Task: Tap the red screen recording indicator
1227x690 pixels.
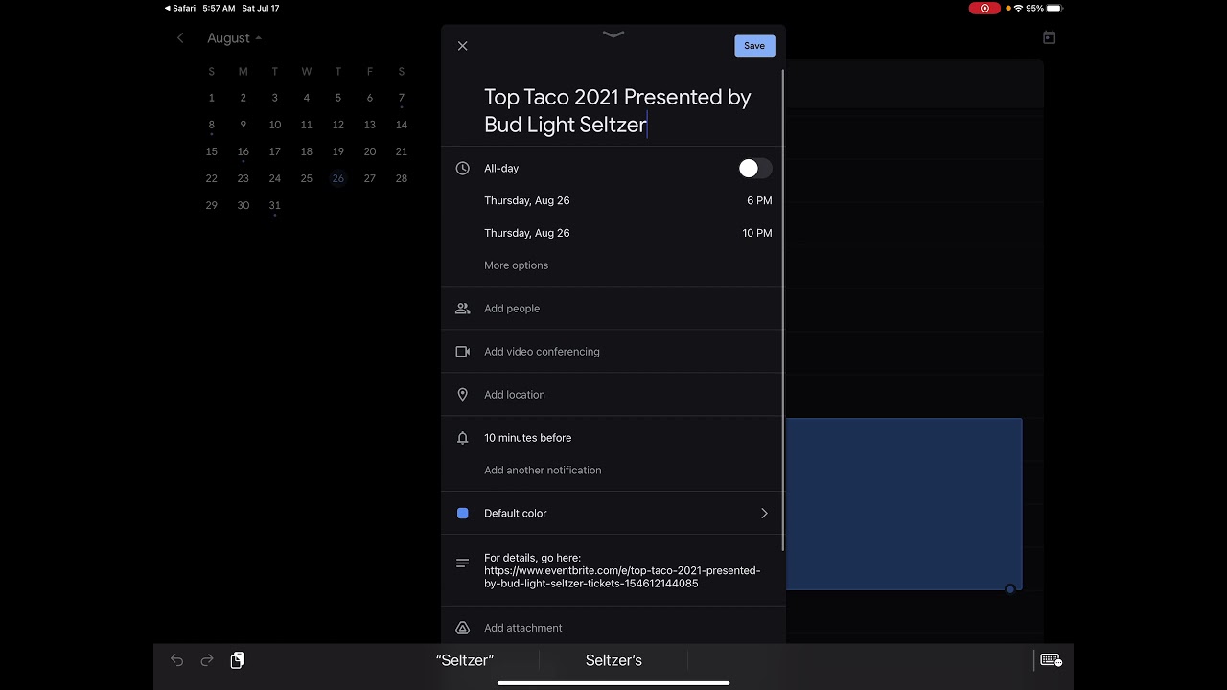Action: pos(984,8)
